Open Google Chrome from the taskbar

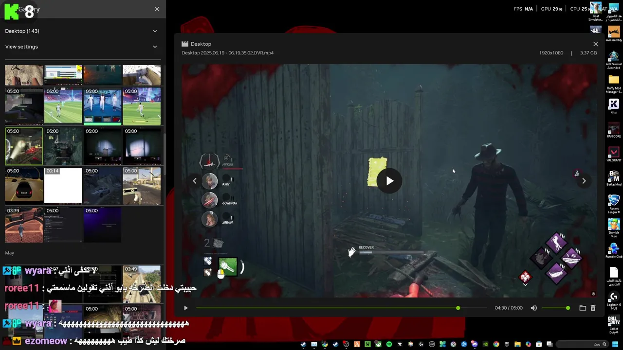[496, 344]
